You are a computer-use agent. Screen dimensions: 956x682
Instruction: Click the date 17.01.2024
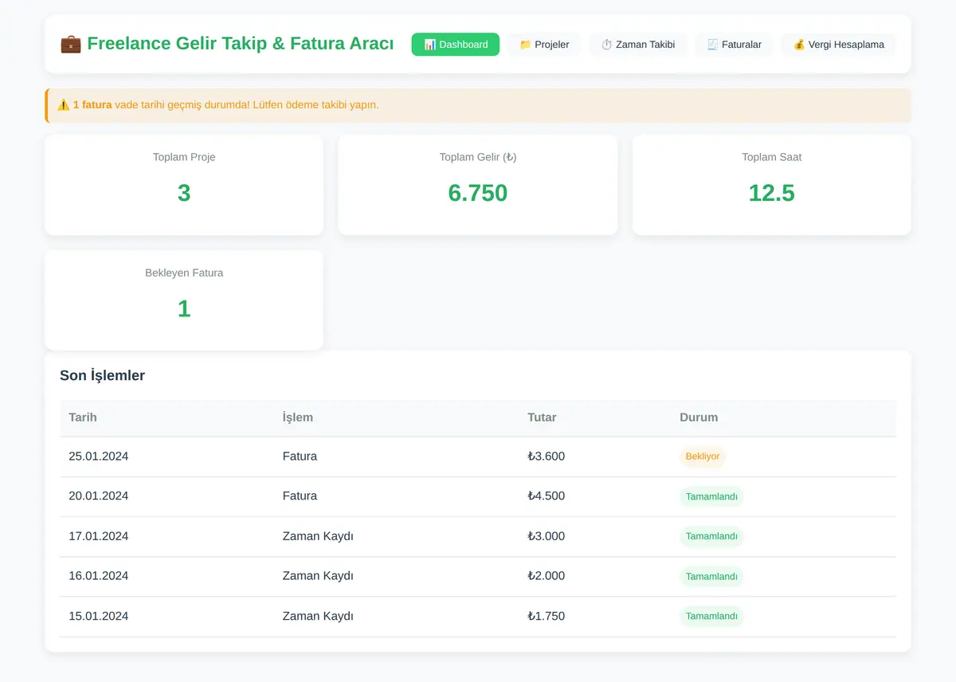[x=99, y=536]
